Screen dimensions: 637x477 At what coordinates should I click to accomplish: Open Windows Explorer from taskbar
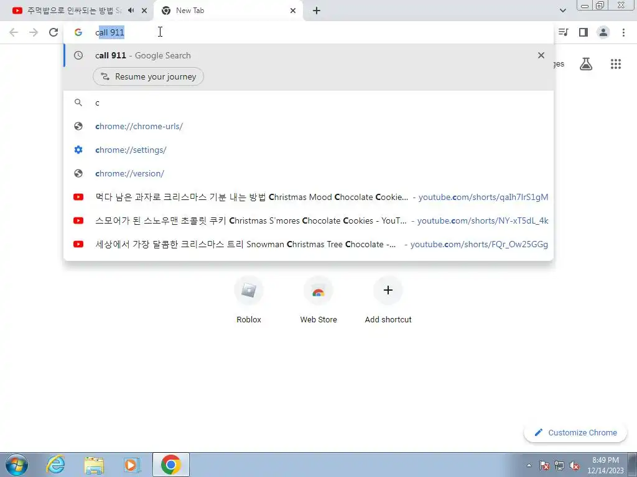coord(94,465)
